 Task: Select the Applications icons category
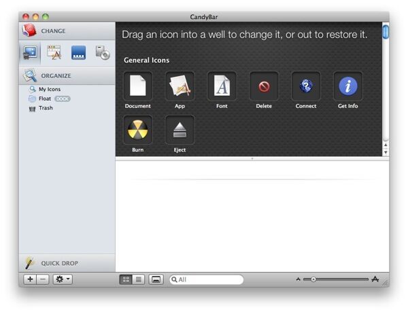pyautogui.click(x=54, y=52)
